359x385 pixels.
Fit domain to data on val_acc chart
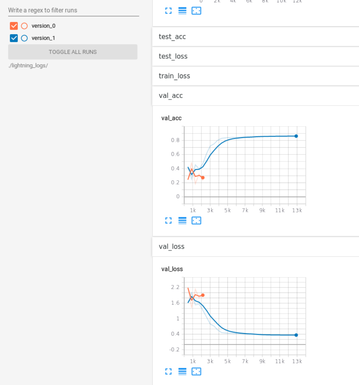pyautogui.click(x=196, y=220)
